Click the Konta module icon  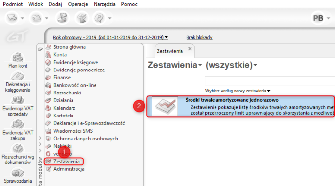(48, 55)
